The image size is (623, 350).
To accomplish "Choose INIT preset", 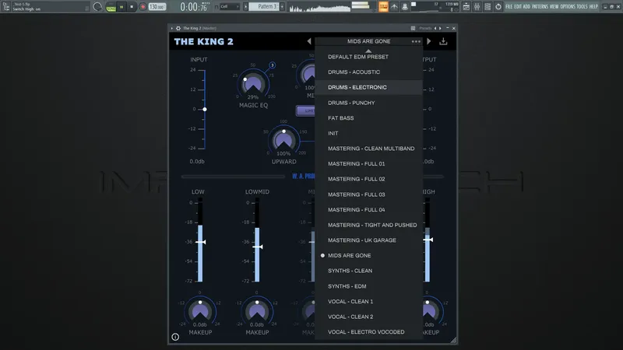I will pos(368,133).
